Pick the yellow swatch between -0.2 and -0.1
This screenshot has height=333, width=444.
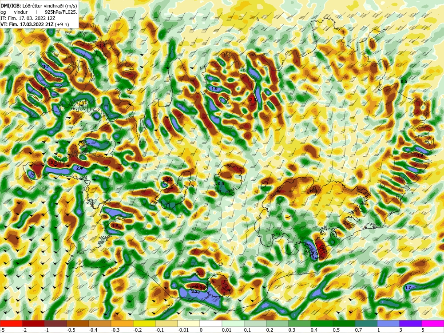[144, 323]
